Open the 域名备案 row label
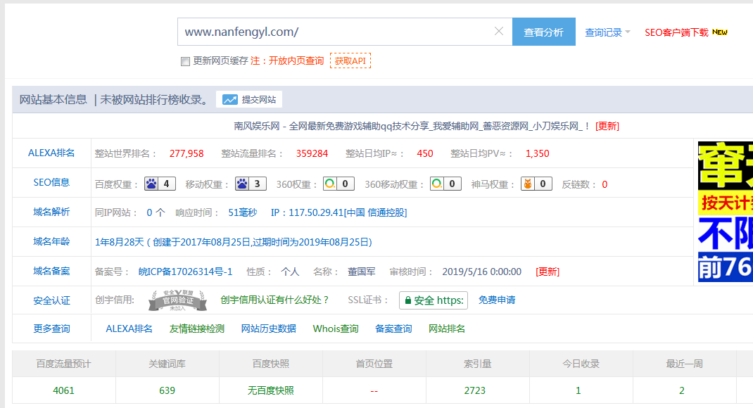 [x=51, y=271]
